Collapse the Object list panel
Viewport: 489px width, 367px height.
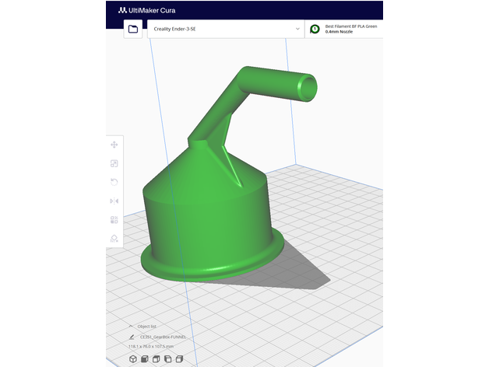[x=131, y=326]
